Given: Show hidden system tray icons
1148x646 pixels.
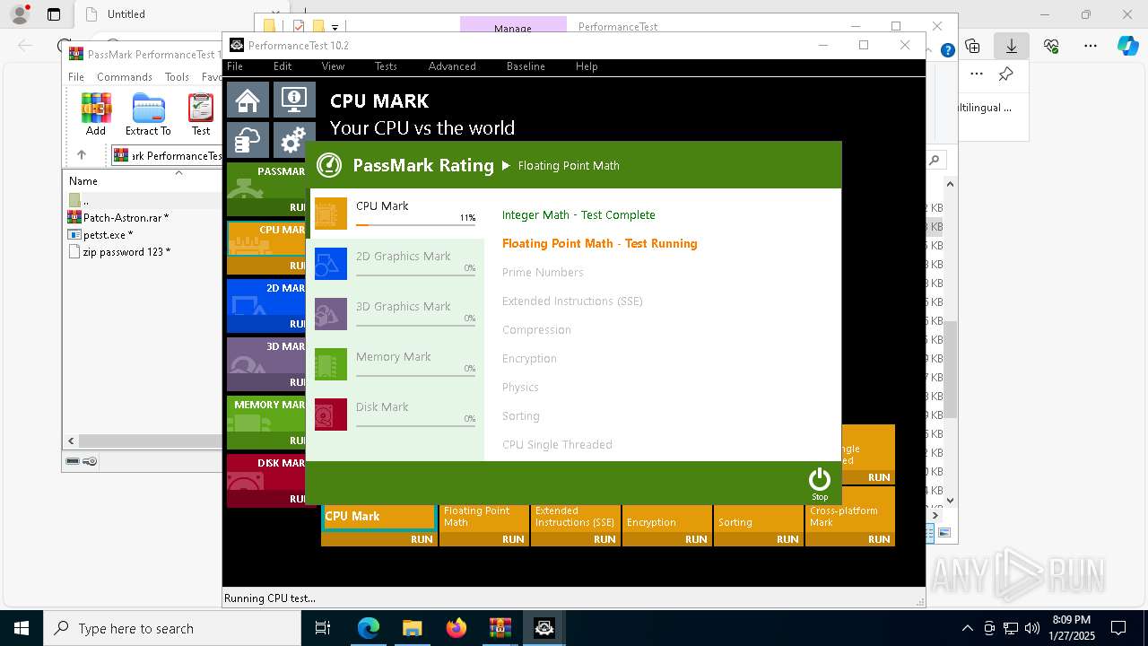Looking at the screenshot, I should pos(967,628).
